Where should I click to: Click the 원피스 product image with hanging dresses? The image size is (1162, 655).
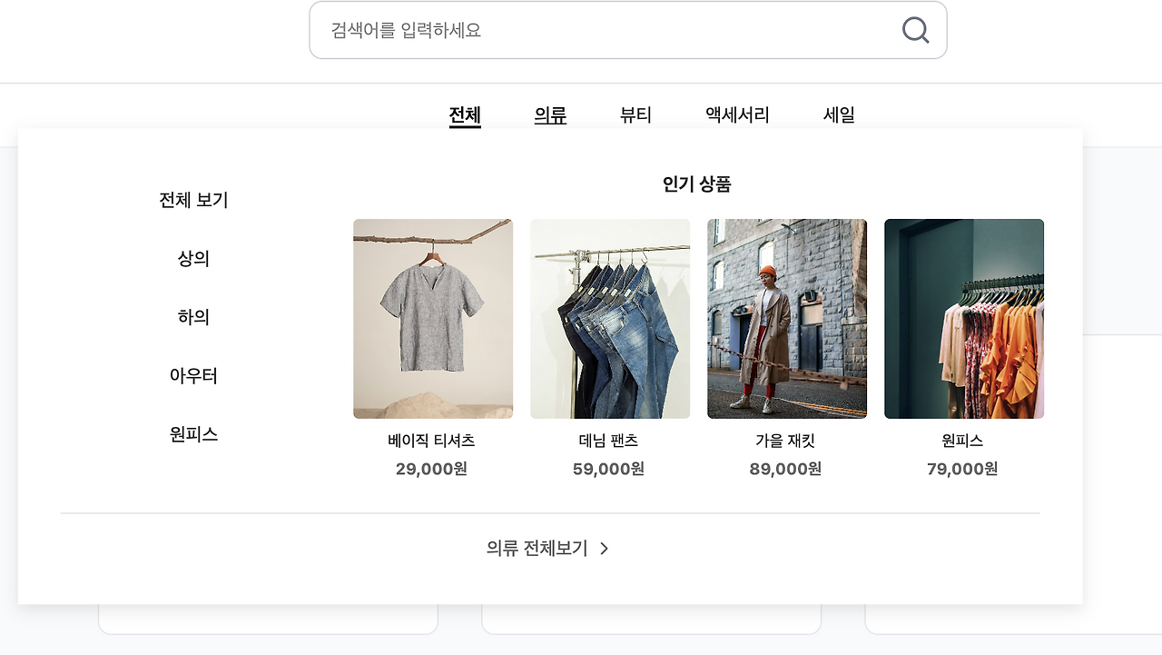[x=964, y=319]
